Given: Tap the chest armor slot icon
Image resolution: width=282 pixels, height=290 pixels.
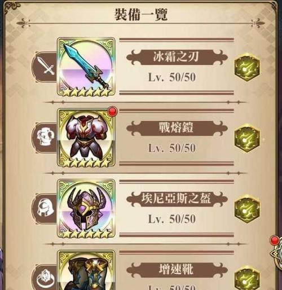Looking at the screenshot, I should point(46,137).
